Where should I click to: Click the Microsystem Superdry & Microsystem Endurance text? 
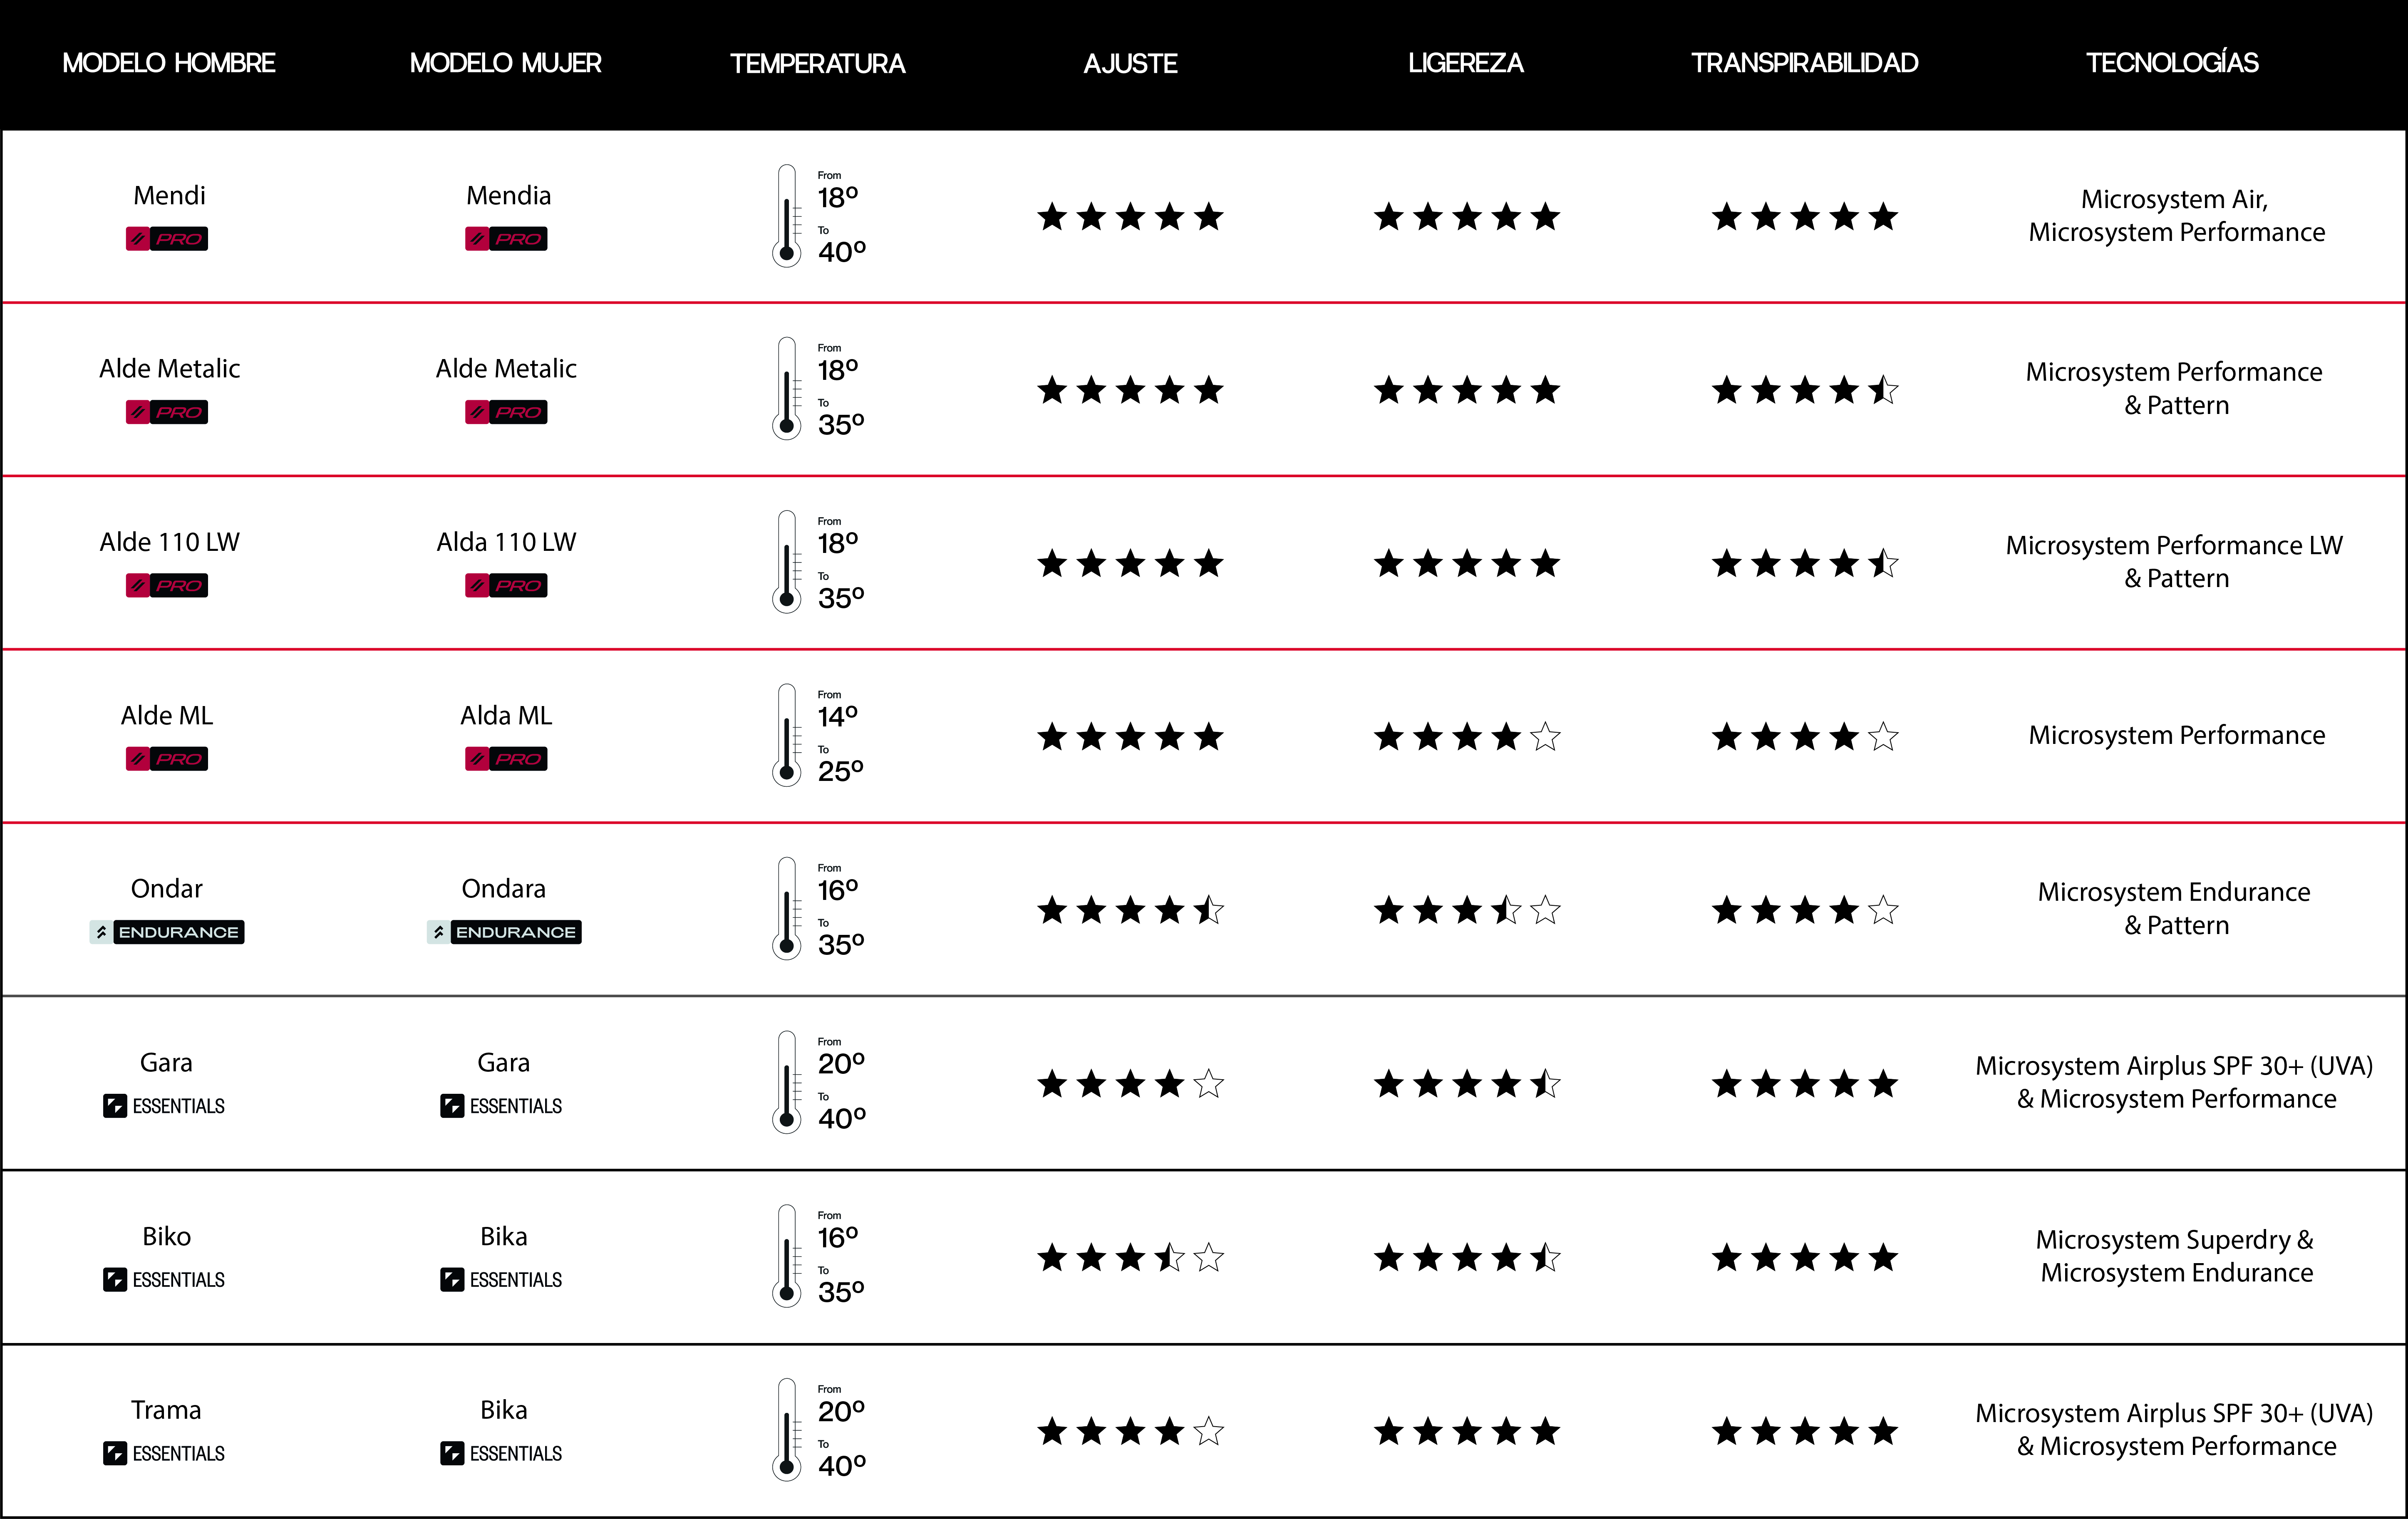click(x=2176, y=1256)
